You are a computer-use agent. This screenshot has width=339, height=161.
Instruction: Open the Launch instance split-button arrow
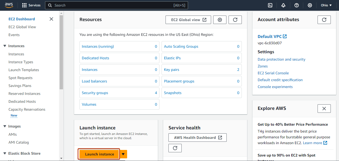(x=123, y=154)
